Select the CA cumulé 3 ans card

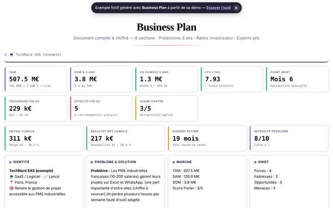click(x=166, y=79)
